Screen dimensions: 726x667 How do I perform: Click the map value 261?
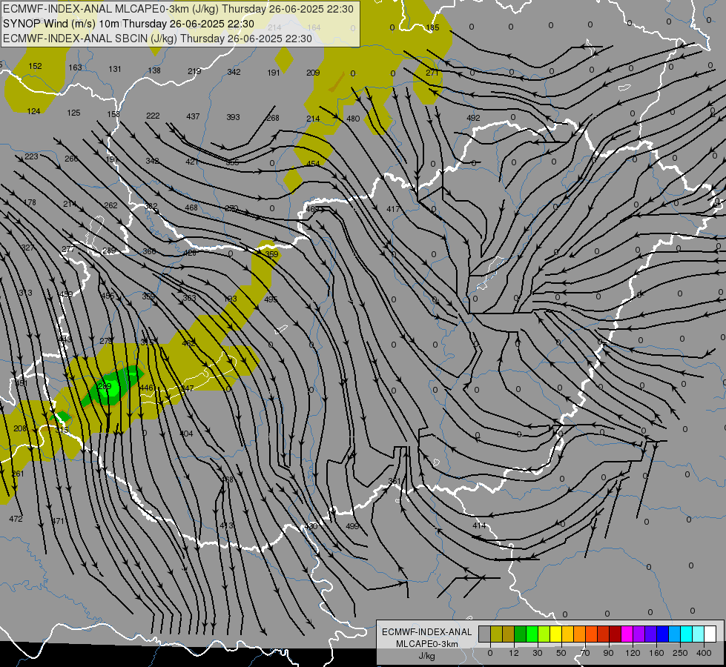point(17,474)
